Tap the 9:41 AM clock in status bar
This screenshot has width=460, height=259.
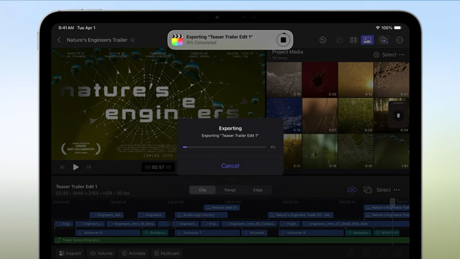[x=66, y=28]
